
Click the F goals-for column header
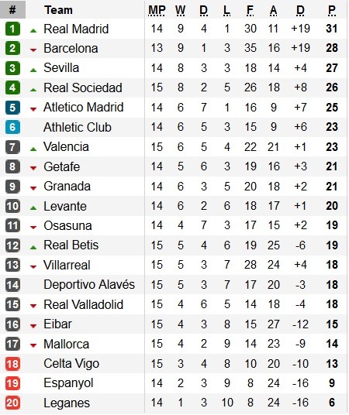250,10
